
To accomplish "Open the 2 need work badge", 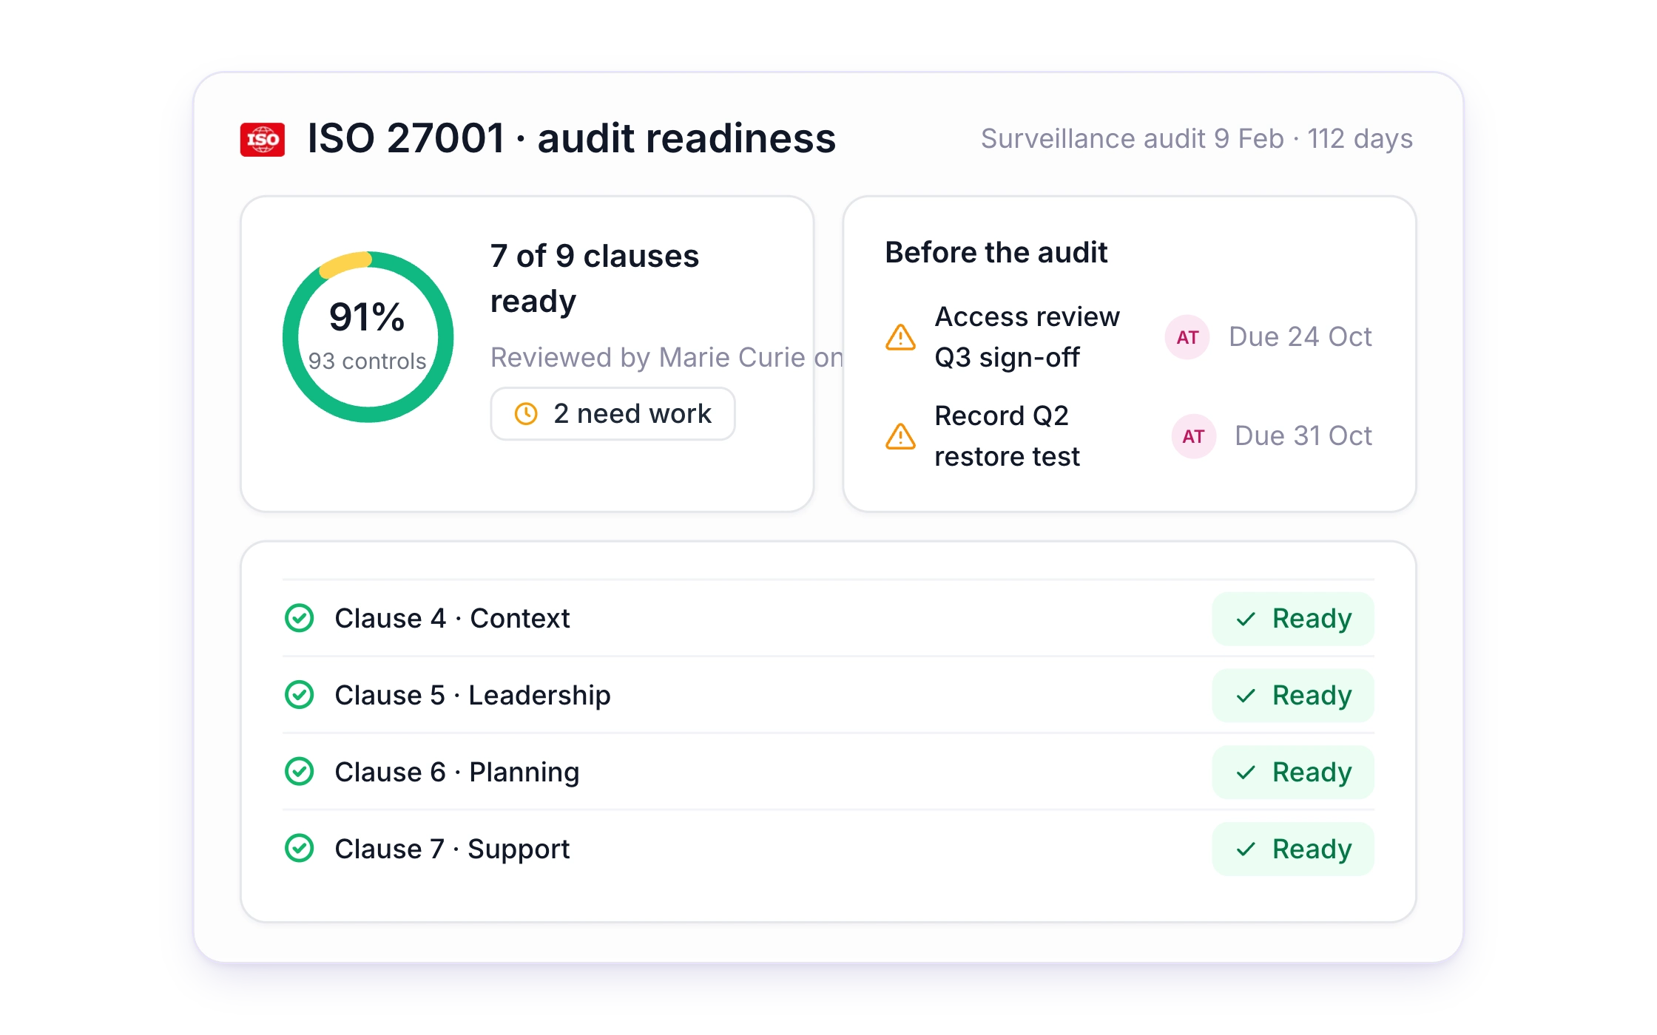I will click(x=612, y=414).
